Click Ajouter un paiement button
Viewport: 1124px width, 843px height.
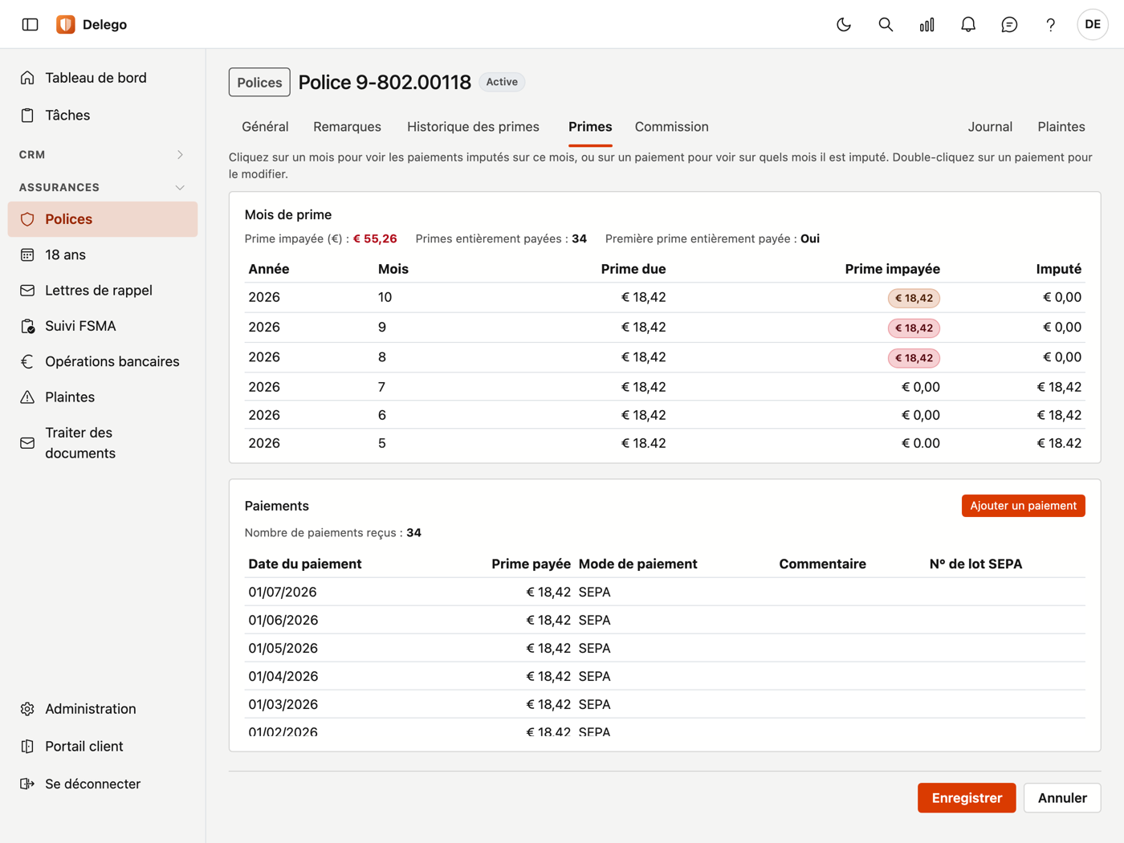pos(1023,506)
